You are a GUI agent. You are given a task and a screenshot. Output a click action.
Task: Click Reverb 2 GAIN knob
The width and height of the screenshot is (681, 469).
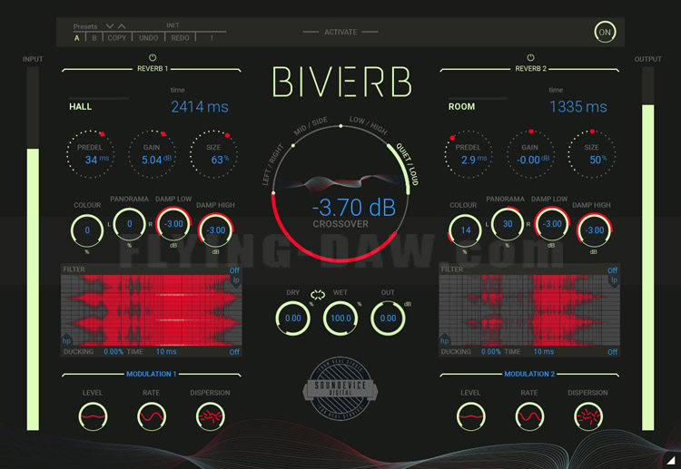point(530,154)
